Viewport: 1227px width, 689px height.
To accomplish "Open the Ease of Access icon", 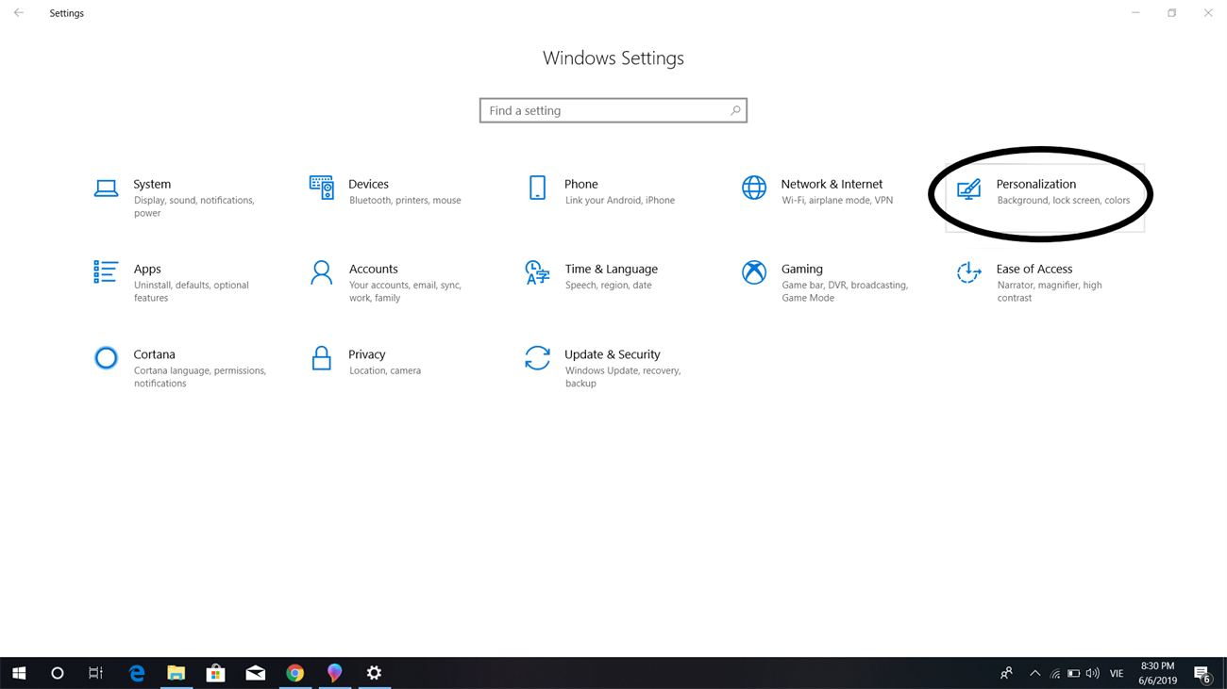I will (x=968, y=272).
